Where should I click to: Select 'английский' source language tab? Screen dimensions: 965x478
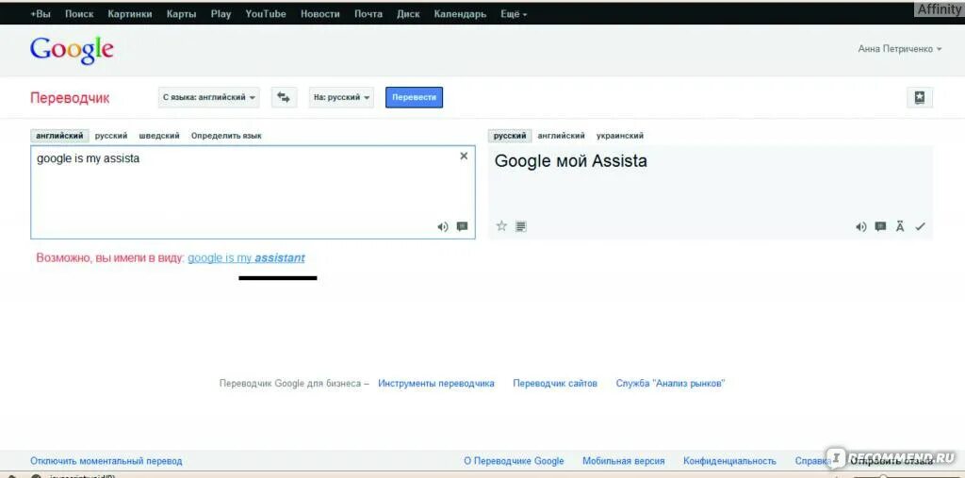coord(59,136)
